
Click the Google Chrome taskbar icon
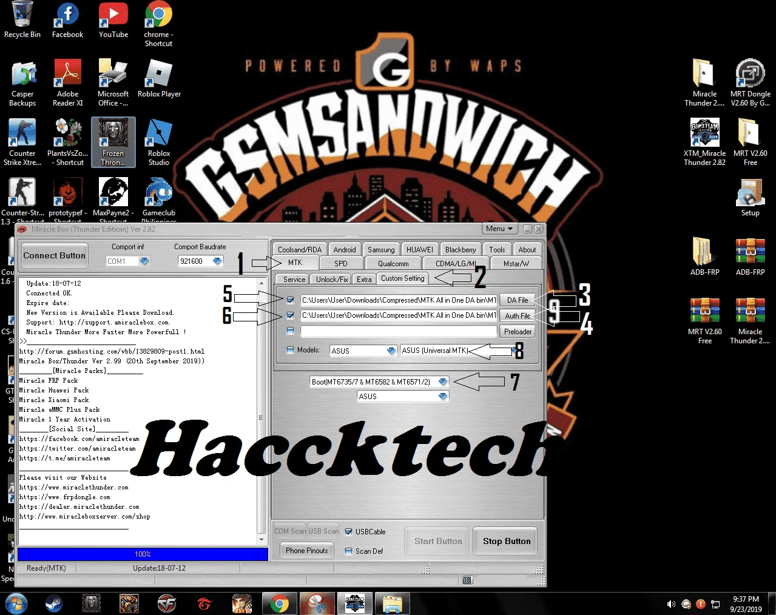(x=280, y=603)
